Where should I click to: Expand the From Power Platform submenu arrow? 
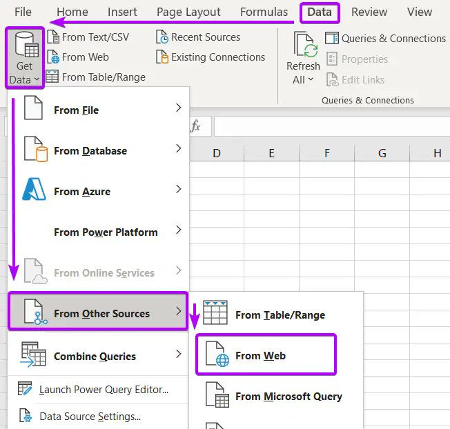coord(179,230)
